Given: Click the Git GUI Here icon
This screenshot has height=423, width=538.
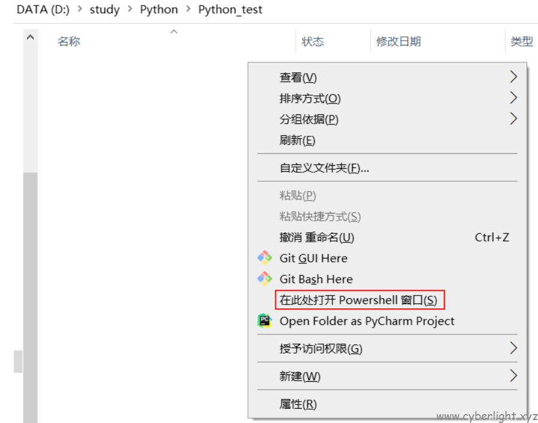Looking at the screenshot, I should 265,258.
